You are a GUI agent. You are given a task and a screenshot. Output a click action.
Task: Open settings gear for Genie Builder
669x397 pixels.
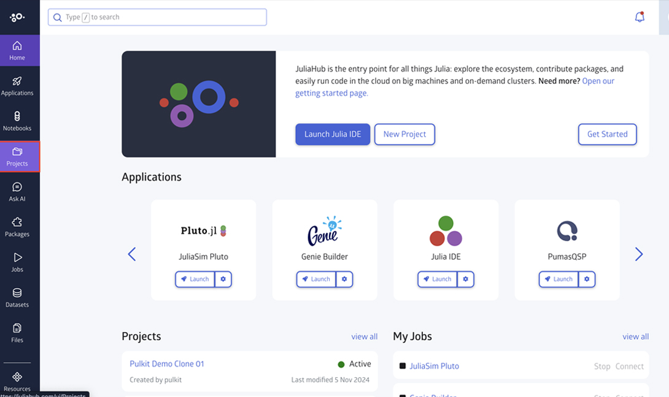pos(344,279)
